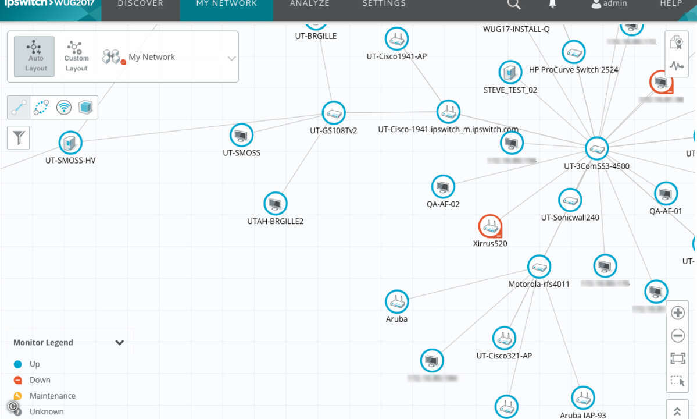Open the notifications bell

point(552,4)
